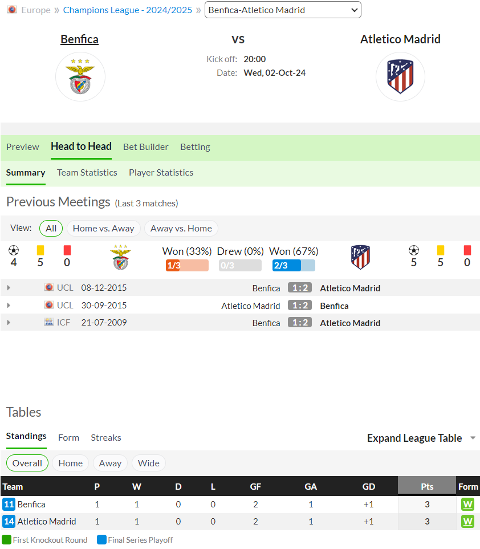Click Benfica's yellow card icon
480x549 pixels.
[40, 250]
